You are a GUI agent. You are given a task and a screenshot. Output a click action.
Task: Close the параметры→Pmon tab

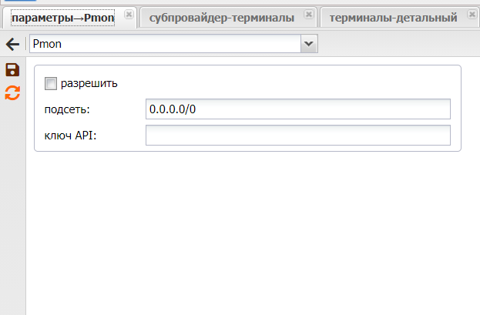[129, 15]
